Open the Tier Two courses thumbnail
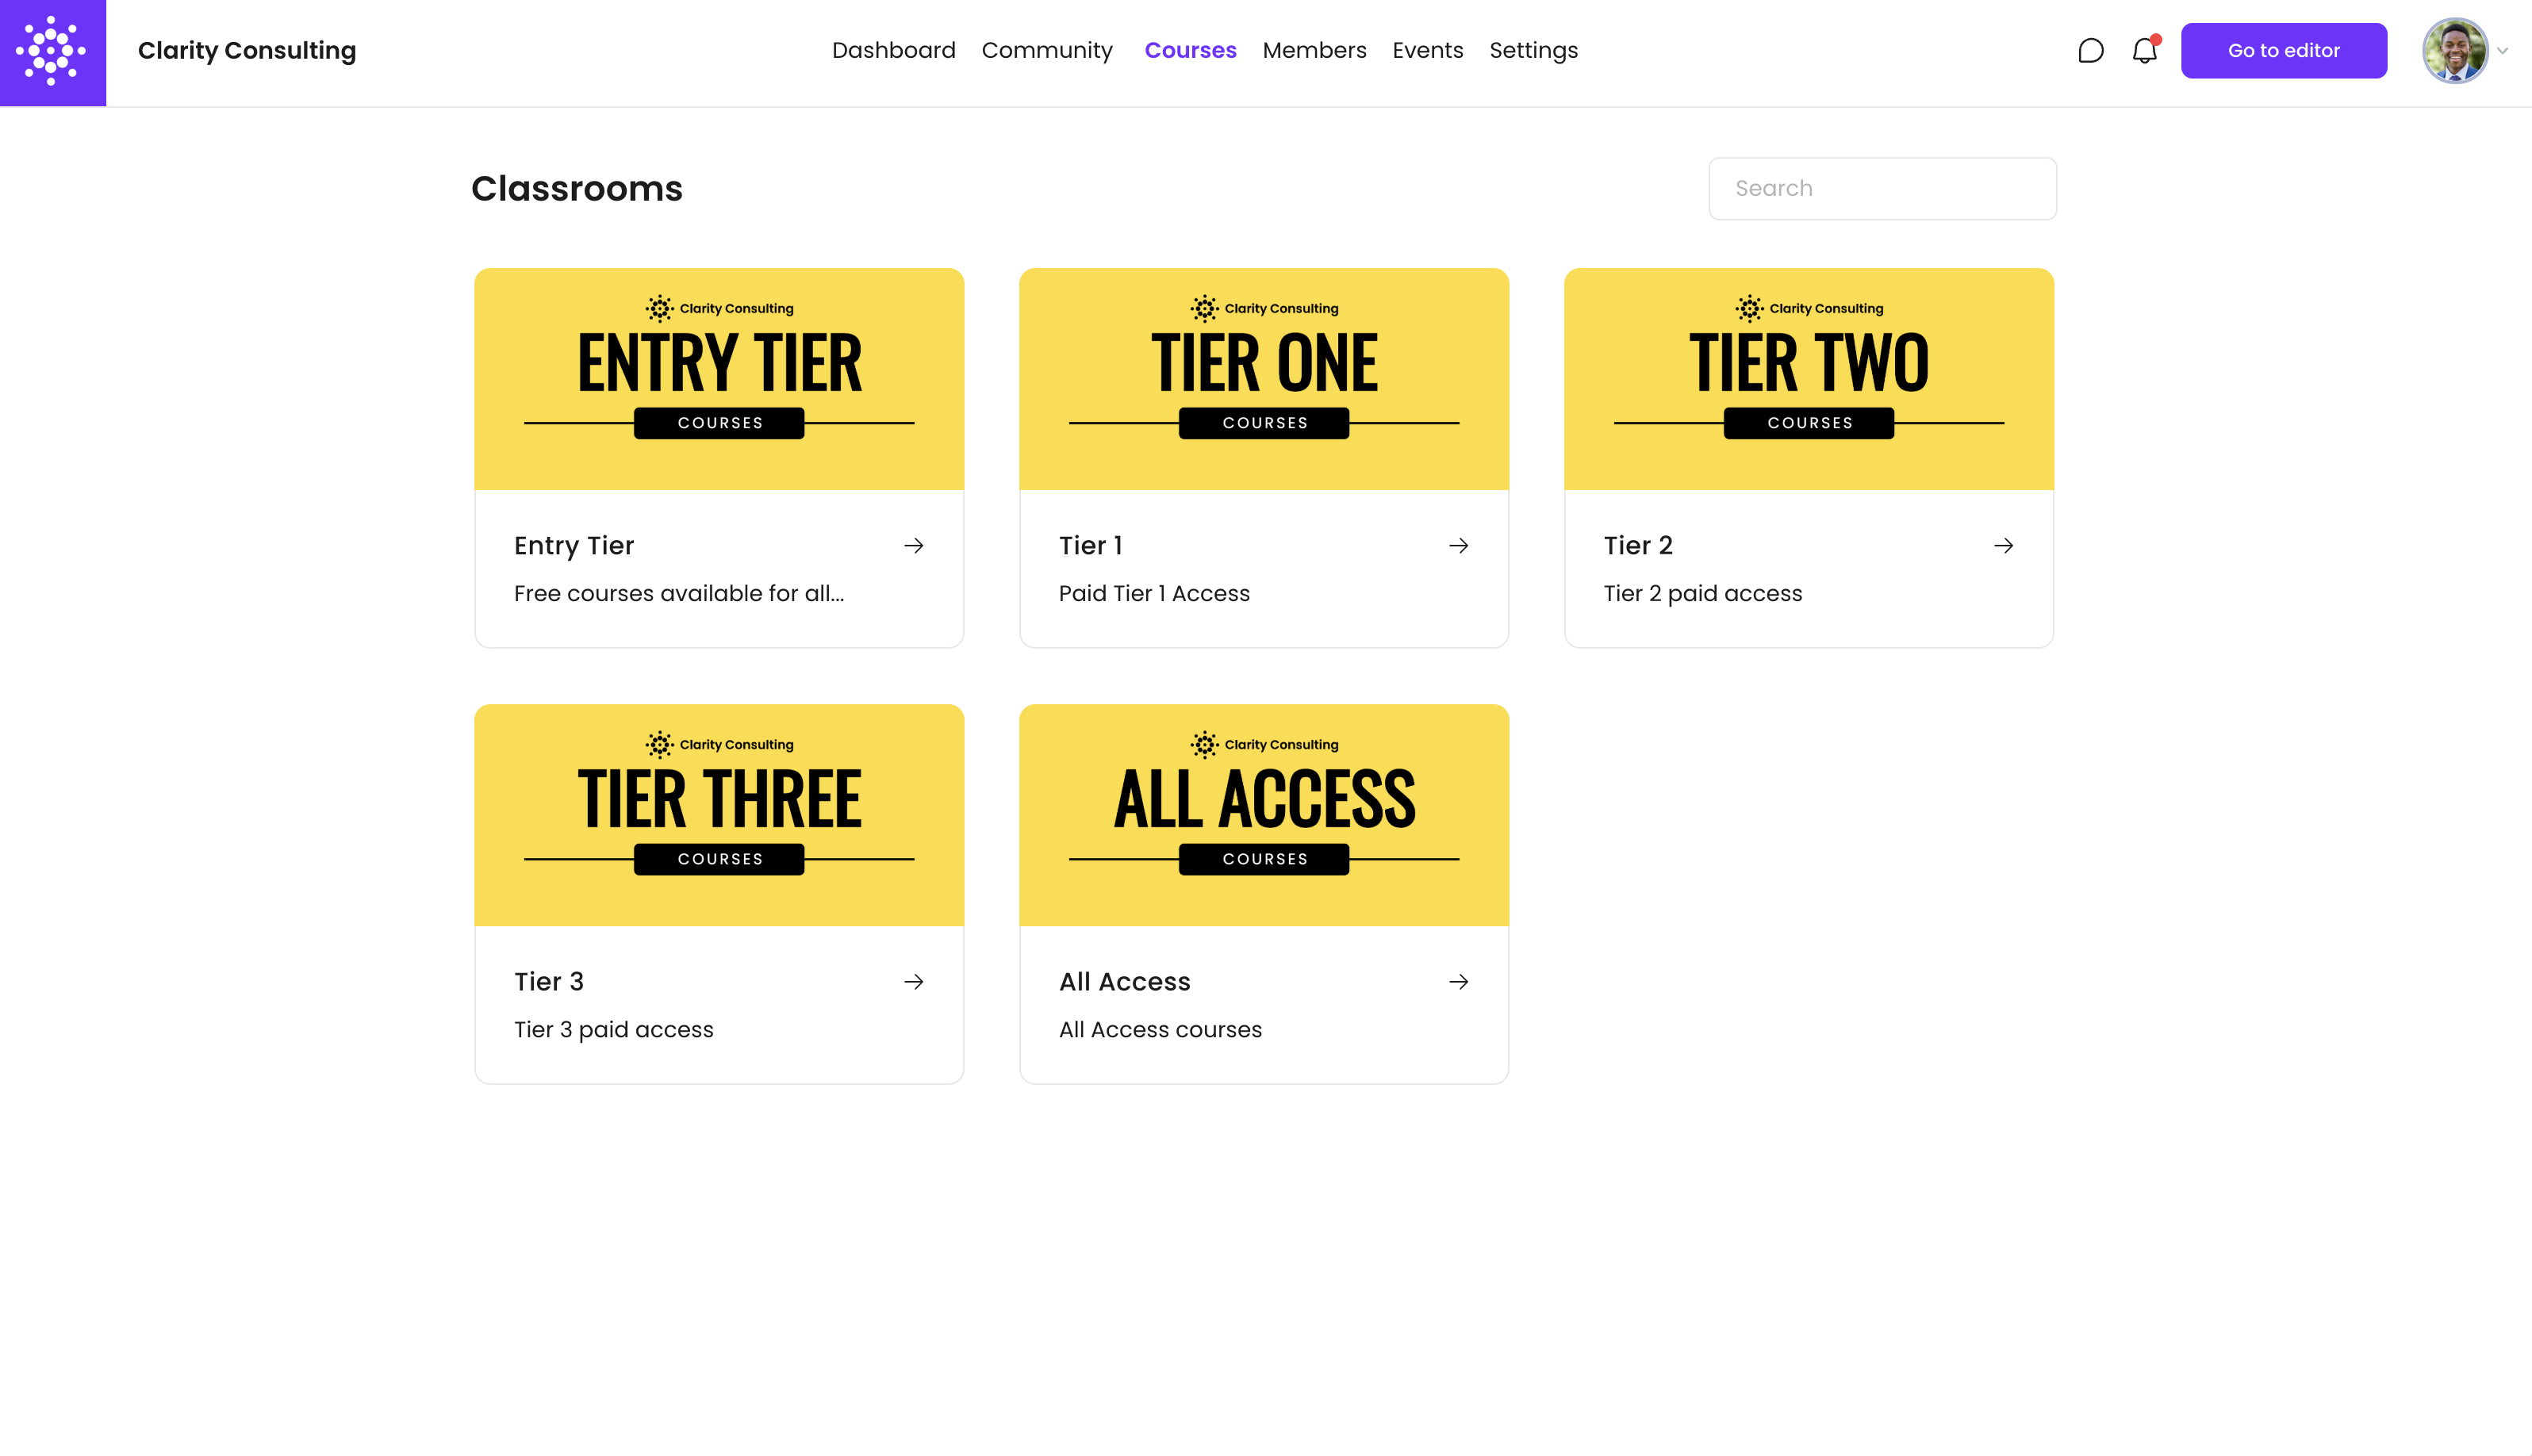The width and height of the screenshot is (2532, 1456). pyautogui.click(x=1808, y=379)
